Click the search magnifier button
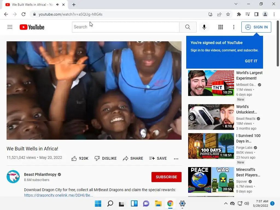 (188, 27)
